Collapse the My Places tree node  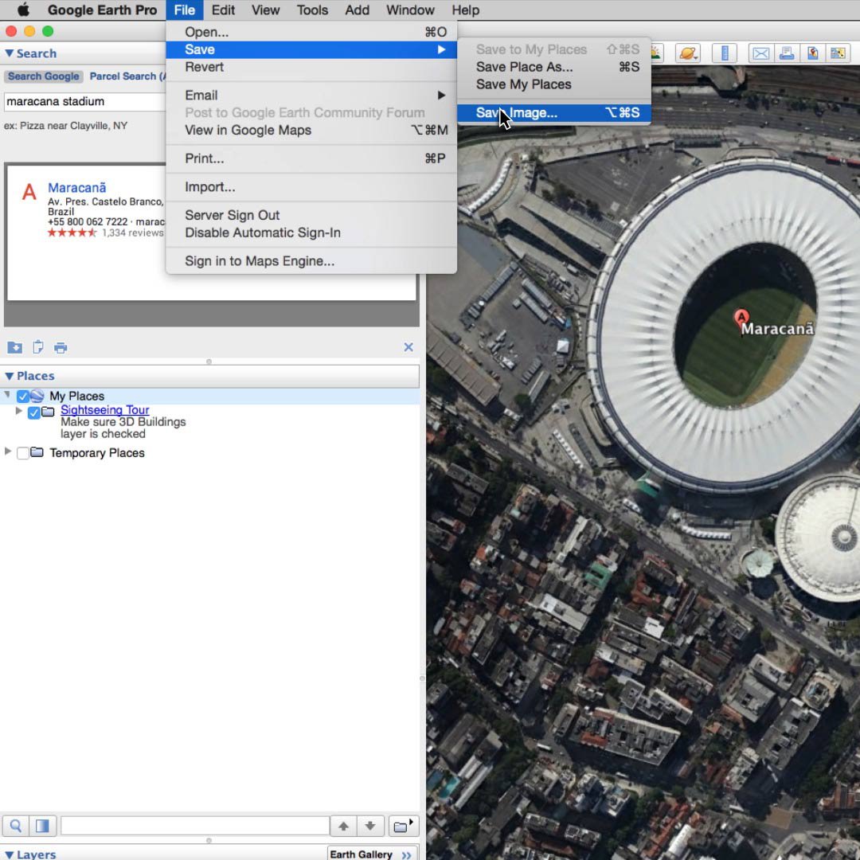(x=7, y=395)
